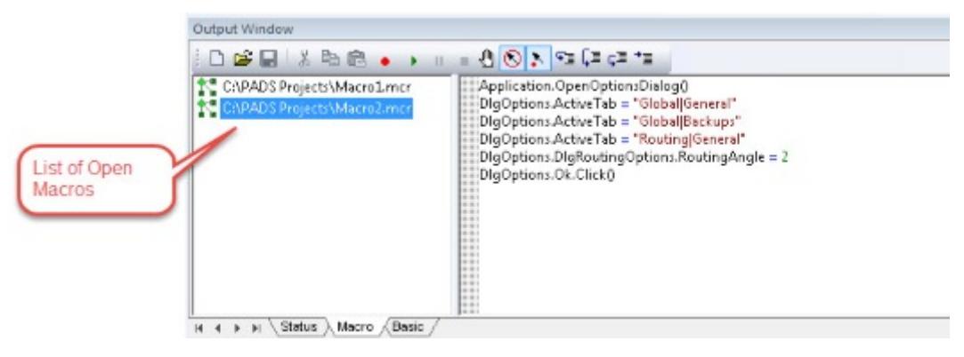Viewport: 964px width, 357px height.
Task: Click the Stop macro button
Action: coord(463,62)
